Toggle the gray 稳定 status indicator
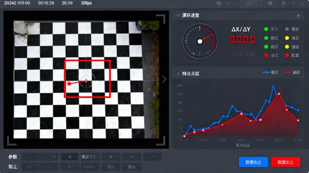The width and height of the screenshot is (309, 173). click(x=287, y=29)
